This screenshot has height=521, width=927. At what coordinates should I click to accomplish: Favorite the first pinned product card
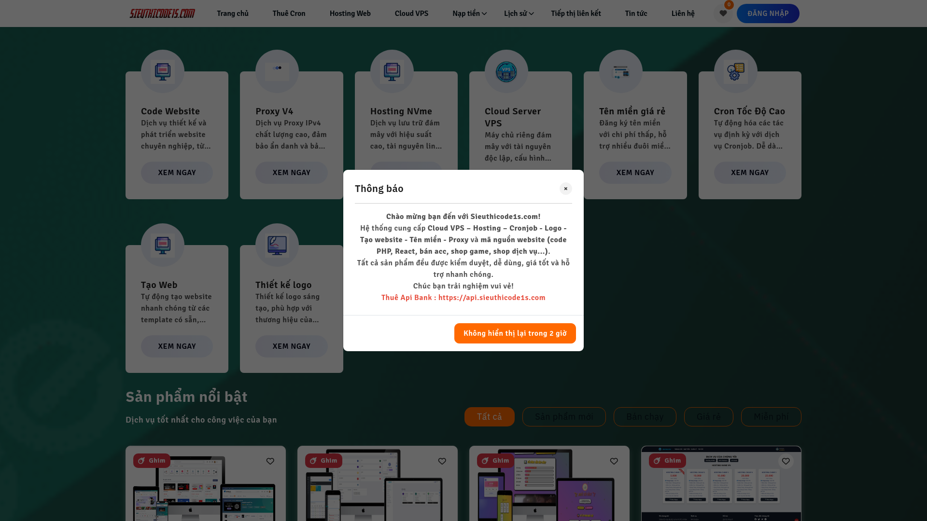pos(270,461)
